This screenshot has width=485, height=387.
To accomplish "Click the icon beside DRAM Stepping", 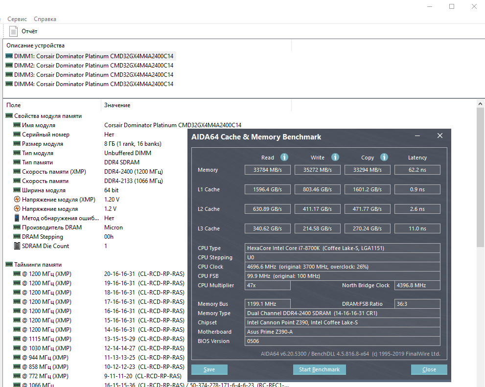I will click(x=17, y=236).
